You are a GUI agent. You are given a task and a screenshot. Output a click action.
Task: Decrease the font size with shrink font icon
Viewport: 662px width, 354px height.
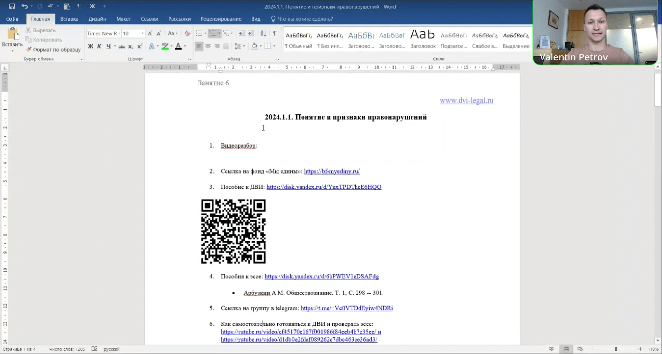click(x=159, y=33)
